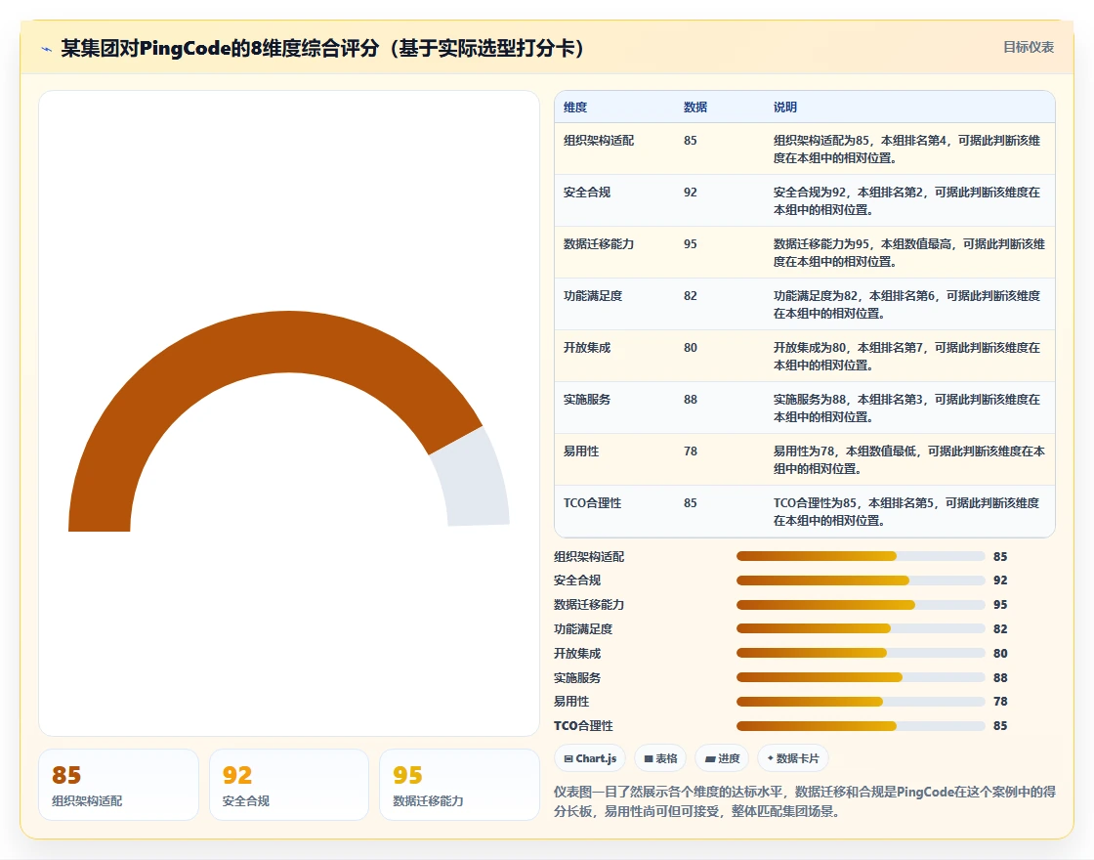This screenshot has height=860, width=1094.
Task: Click the table value 92 for 安全合规
Action: (690, 192)
